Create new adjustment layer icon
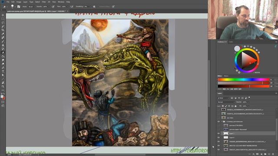The image size is (278, 156). (x=261, y=154)
